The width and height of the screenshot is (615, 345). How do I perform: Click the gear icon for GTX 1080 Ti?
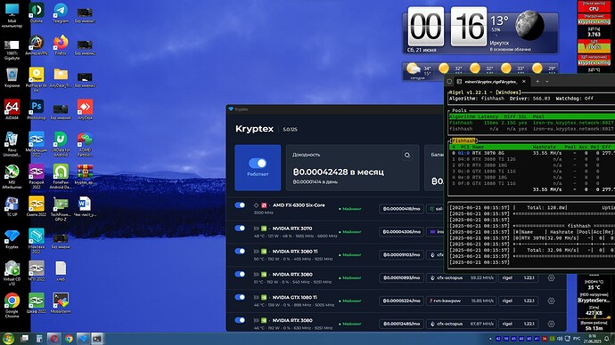[551, 301]
